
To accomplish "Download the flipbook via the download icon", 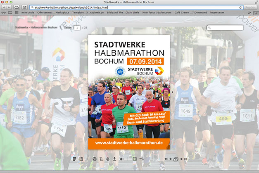I will (114, 159).
